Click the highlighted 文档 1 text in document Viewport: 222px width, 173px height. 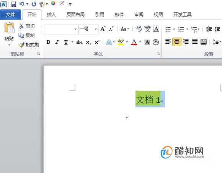click(x=148, y=99)
